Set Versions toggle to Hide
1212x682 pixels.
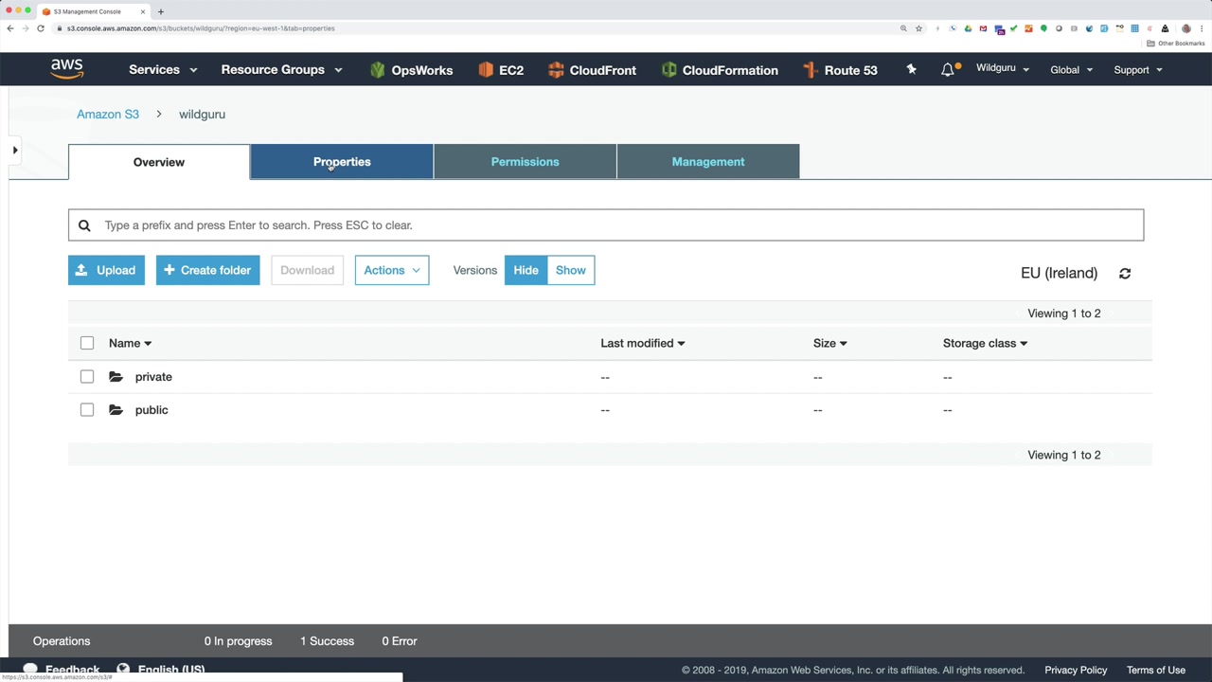coord(526,270)
